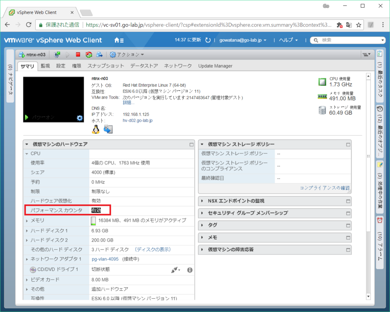This screenshot has width=390, height=312.
Task: Expand the タグ panel
Action: tap(202, 225)
